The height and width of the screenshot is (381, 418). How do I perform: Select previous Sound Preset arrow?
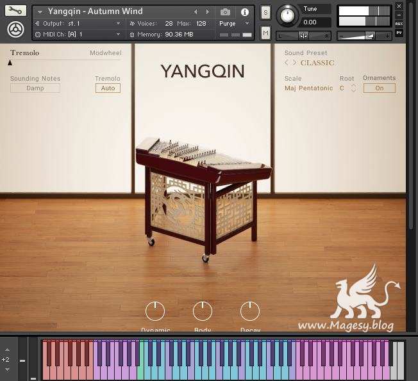coord(287,63)
